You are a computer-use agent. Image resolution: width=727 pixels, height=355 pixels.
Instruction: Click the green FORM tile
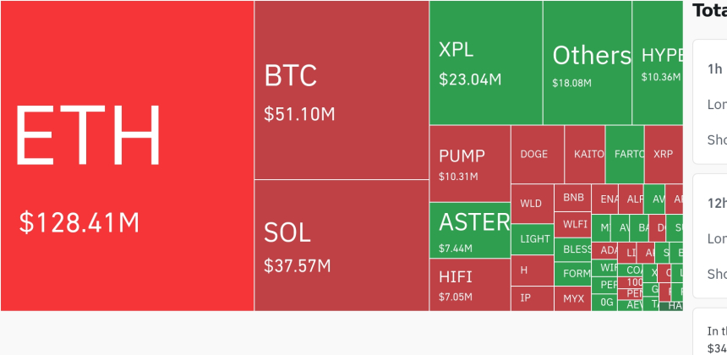573,274
